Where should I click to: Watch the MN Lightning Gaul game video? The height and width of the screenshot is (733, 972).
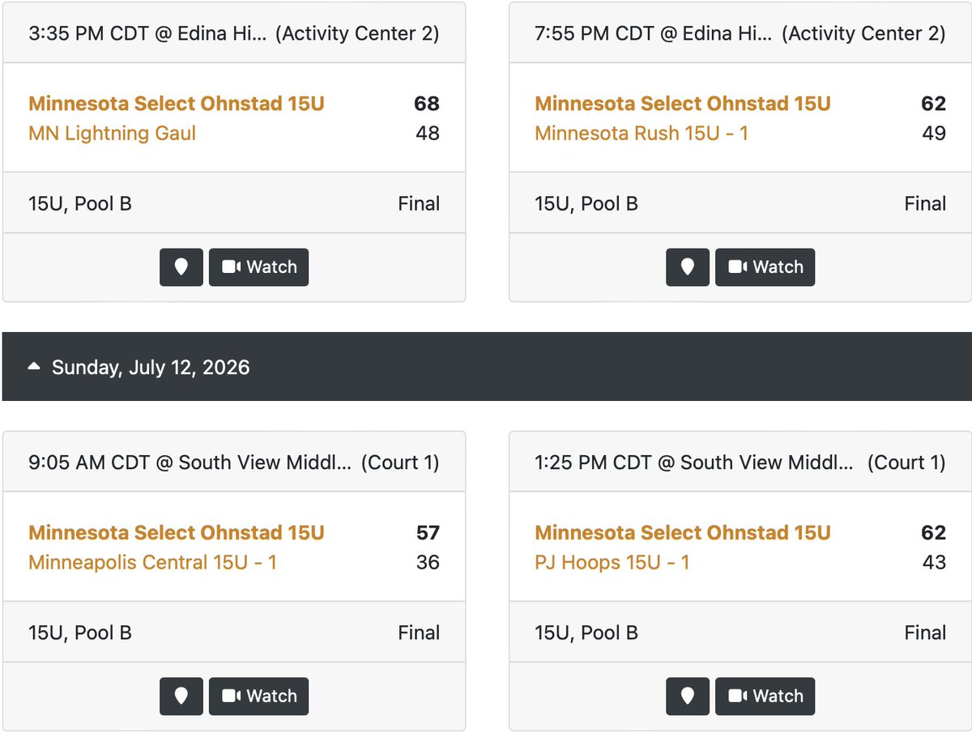tap(258, 267)
